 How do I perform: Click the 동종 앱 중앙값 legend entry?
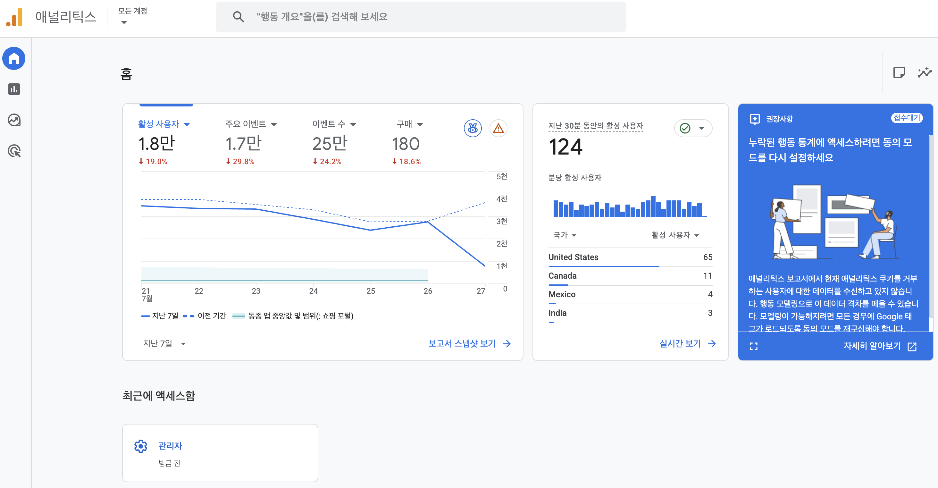pyautogui.click(x=293, y=316)
